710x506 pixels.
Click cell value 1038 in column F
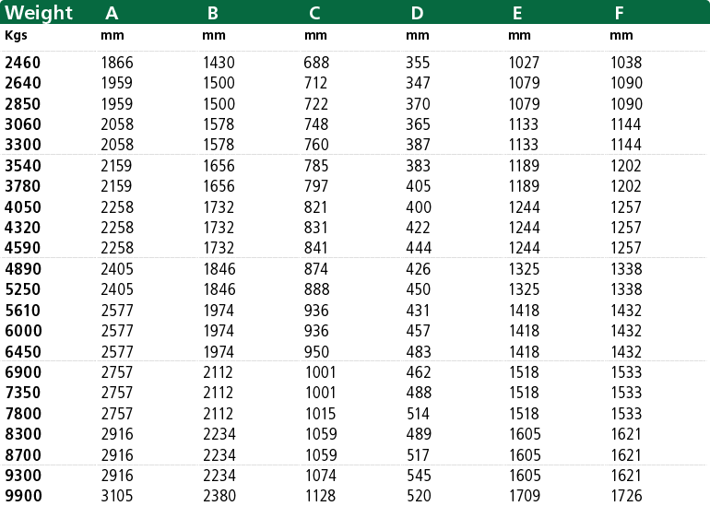627,63
